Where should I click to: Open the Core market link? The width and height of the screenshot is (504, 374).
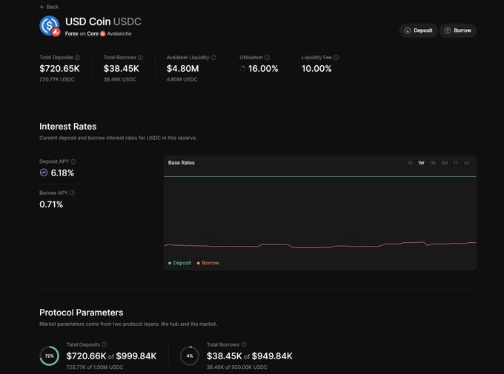coord(93,34)
